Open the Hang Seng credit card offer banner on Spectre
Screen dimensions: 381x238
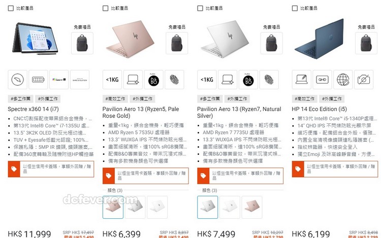(51, 169)
